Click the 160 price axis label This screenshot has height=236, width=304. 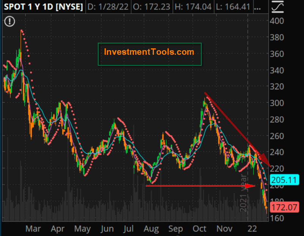277,218
